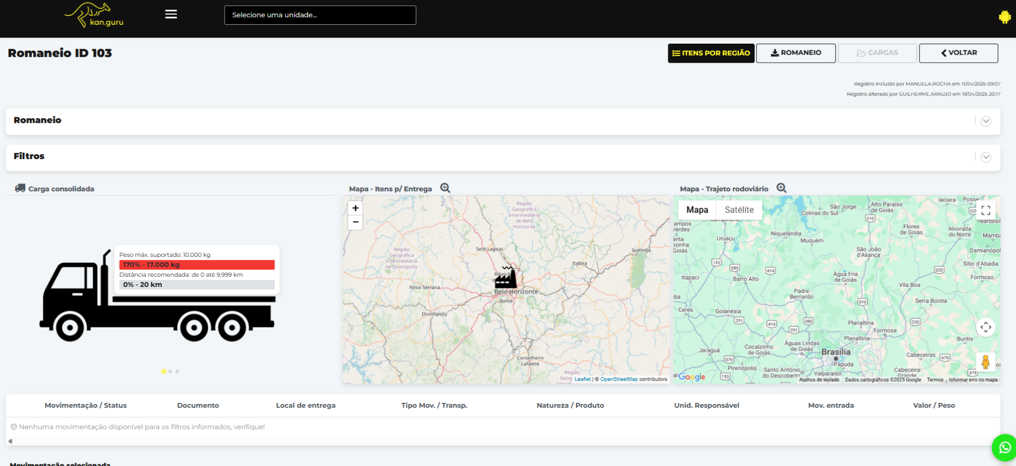
Task: Open the WhatsApp chat bubble
Action: click(1004, 448)
